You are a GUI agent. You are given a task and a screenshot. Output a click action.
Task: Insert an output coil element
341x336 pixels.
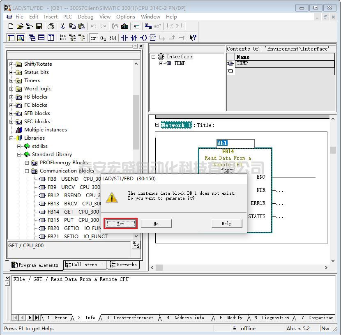(143, 38)
